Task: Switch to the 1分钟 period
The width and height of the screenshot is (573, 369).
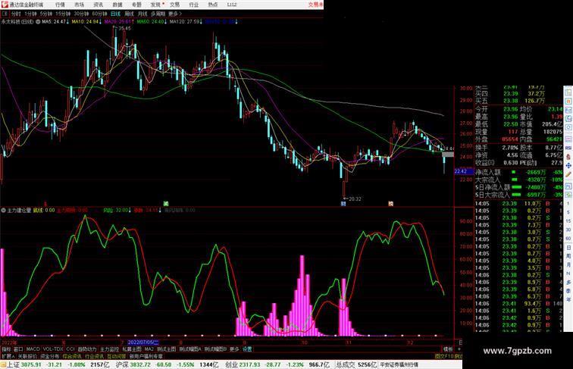Action: tap(30, 14)
